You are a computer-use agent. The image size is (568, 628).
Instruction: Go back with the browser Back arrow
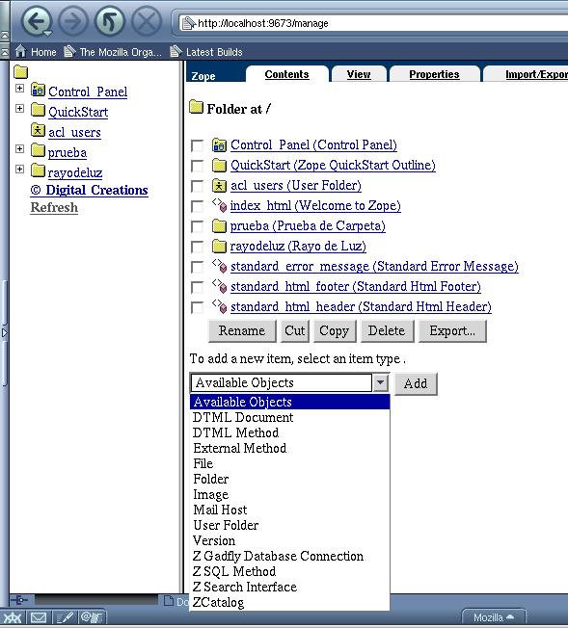[x=36, y=21]
